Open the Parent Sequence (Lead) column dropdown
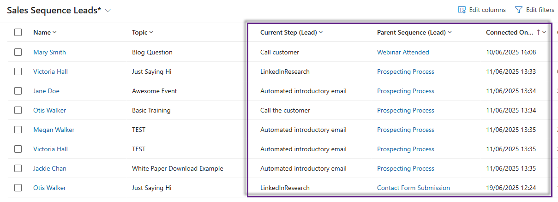 click(450, 32)
